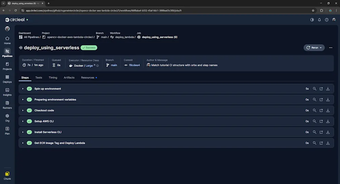340x184 pixels.
Task: Open the Rerun dropdown
Action: pos(314,48)
